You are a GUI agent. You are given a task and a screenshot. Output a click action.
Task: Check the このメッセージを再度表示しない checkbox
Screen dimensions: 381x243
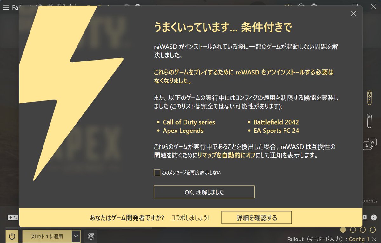[x=157, y=173]
